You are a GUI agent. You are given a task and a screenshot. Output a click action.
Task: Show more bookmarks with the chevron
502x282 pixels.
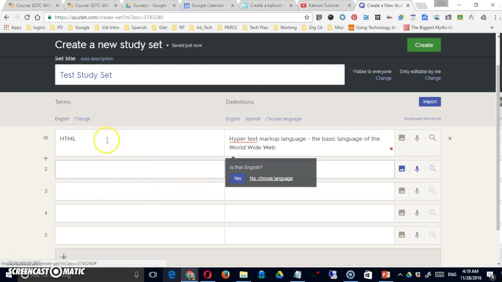492,27
